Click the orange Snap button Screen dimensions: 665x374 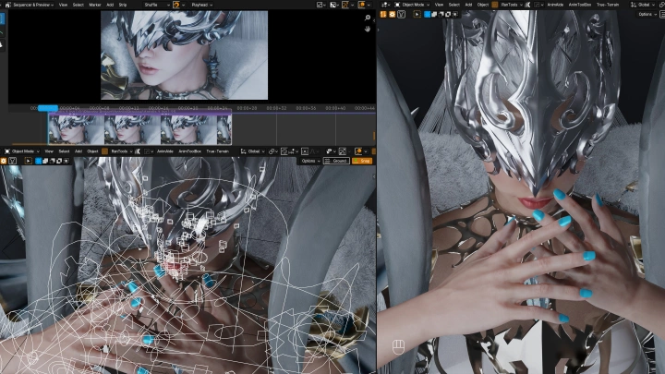362,161
